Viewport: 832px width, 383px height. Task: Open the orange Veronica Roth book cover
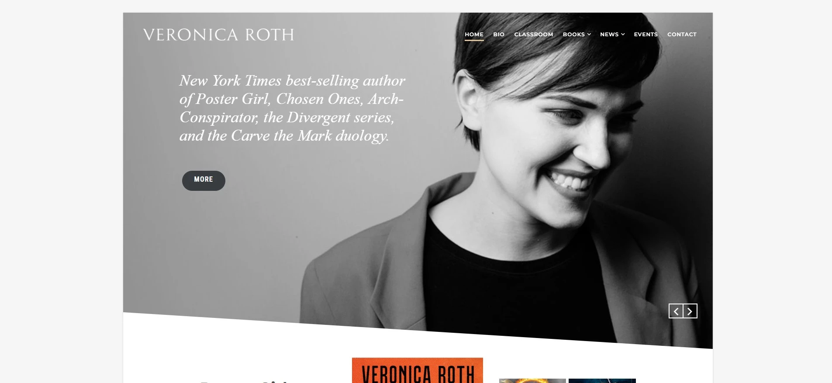click(x=418, y=370)
